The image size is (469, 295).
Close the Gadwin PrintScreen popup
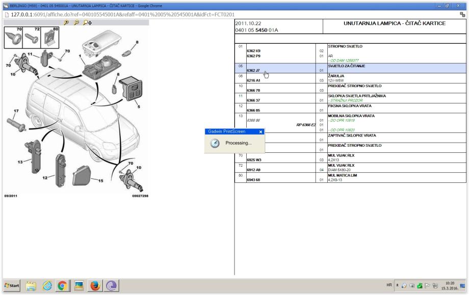(261, 131)
